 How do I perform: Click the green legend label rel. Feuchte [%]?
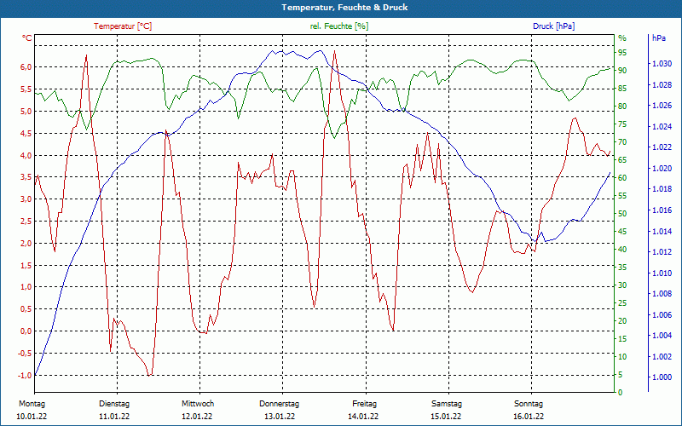tap(339, 26)
